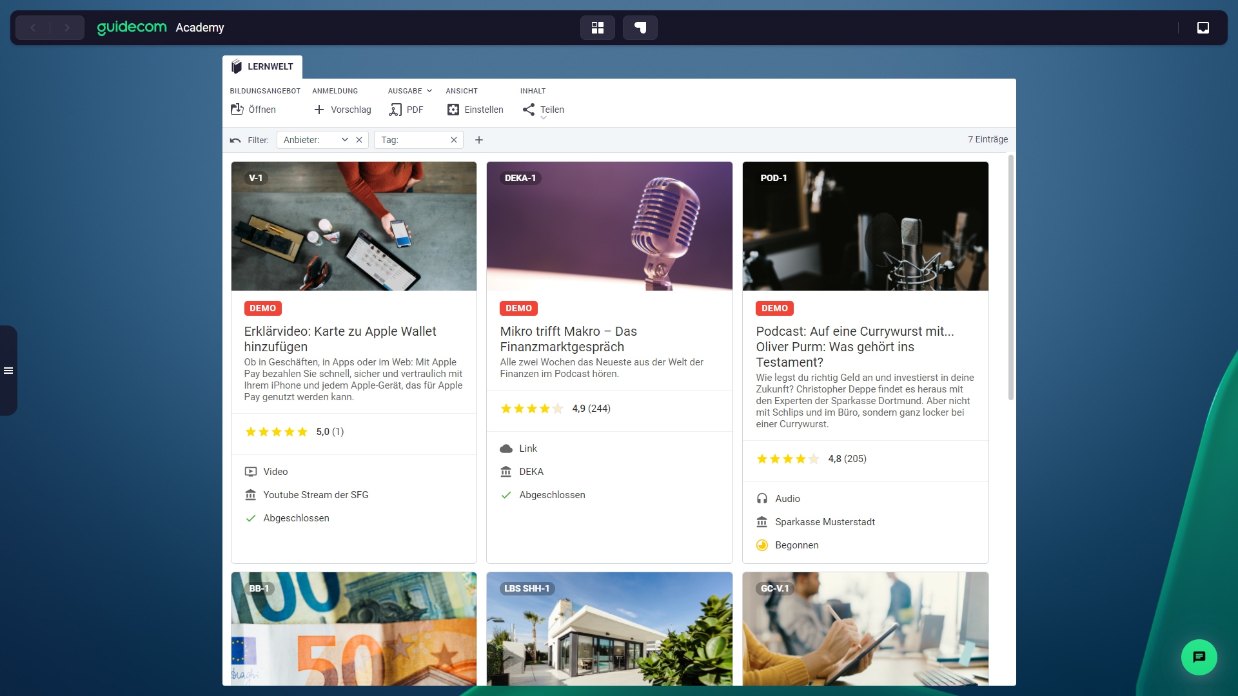This screenshot has width=1238, height=696.
Task: Expand the side menu hamburger handle
Action: click(8, 371)
